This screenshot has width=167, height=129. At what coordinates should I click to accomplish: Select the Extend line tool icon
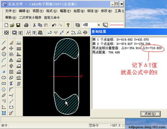11,95
